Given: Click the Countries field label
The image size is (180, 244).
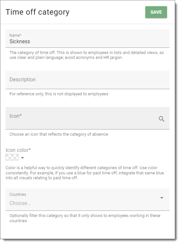Looking at the screenshot, I should [18, 194].
